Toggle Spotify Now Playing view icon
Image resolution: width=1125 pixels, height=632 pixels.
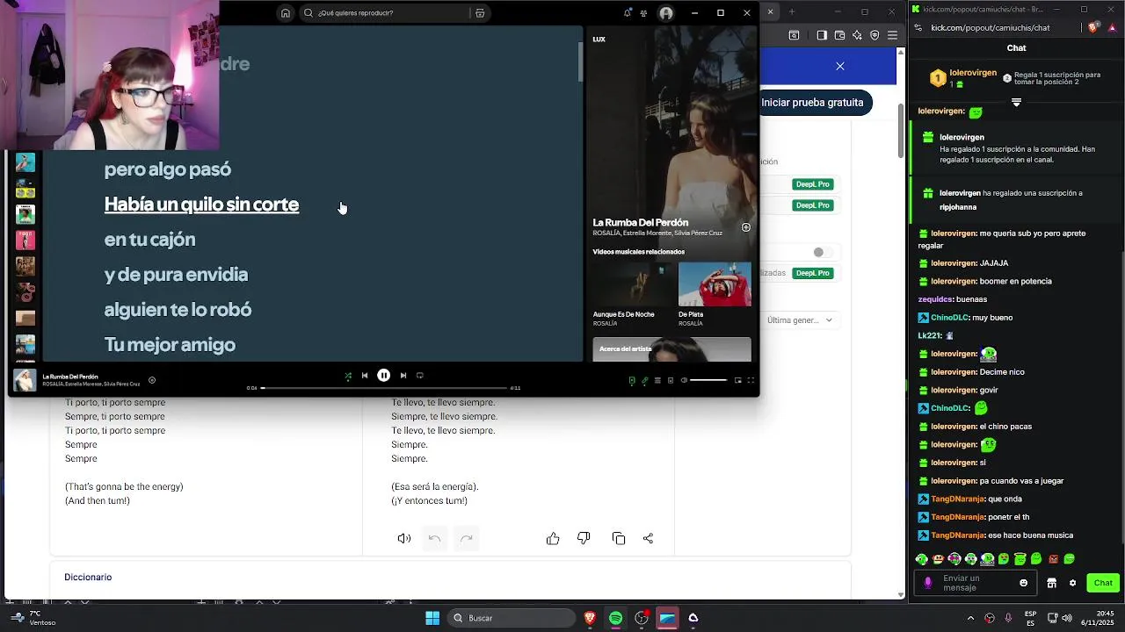(632, 380)
